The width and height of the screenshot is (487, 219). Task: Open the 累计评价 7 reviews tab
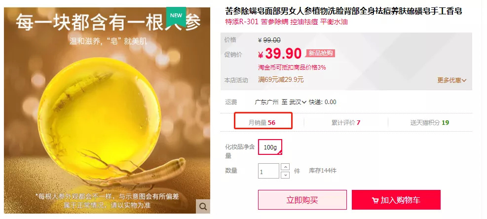tap(346, 122)
